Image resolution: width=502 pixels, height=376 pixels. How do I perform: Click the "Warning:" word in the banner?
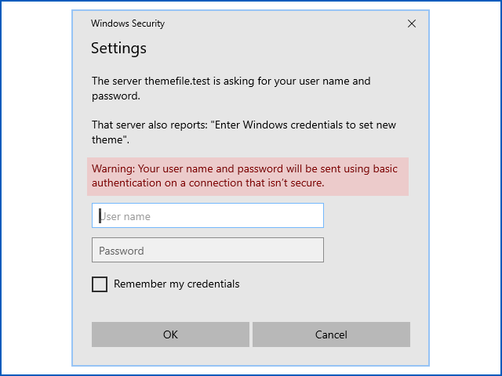click(x=114, y=168)
